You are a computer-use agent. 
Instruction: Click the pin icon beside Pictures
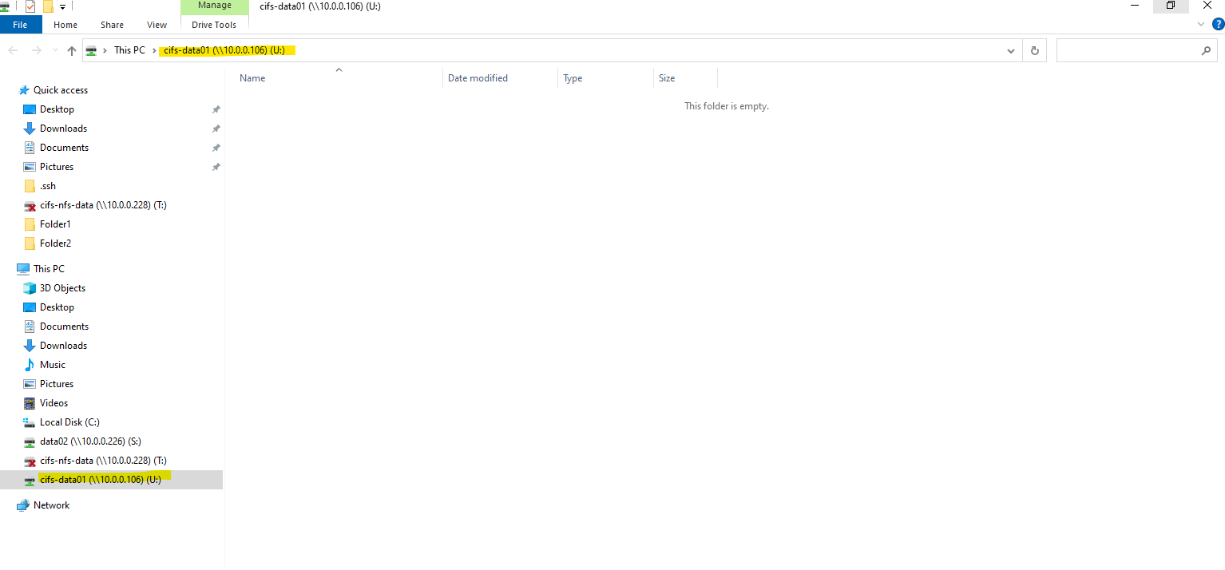(x=216, y=167)
